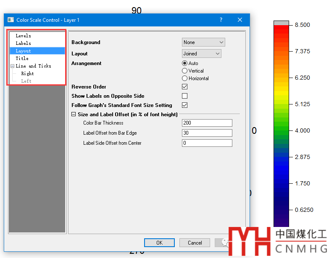
Task: Close the Color Scale Control dialog
Action: point(240,20)
